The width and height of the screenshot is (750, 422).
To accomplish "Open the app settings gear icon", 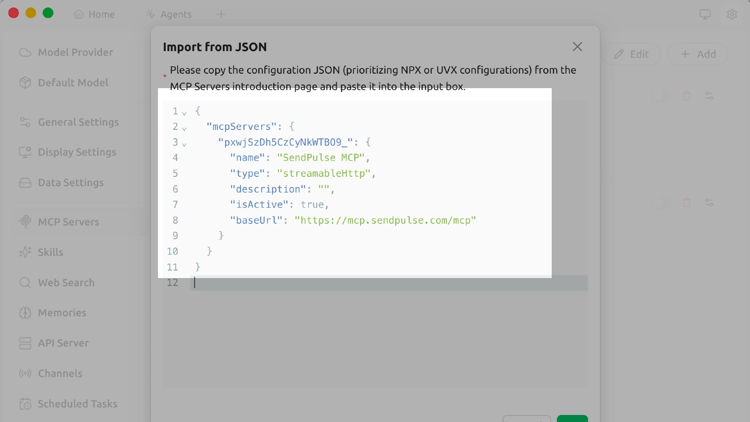I will point(732,15).
